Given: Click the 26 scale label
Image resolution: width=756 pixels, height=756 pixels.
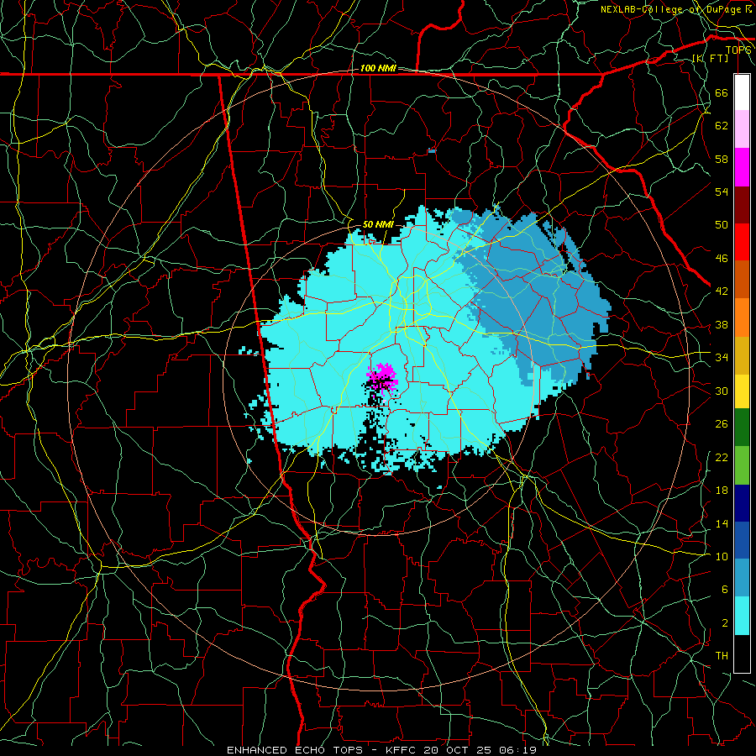Looking at the screenshot, I should (722, 424).
